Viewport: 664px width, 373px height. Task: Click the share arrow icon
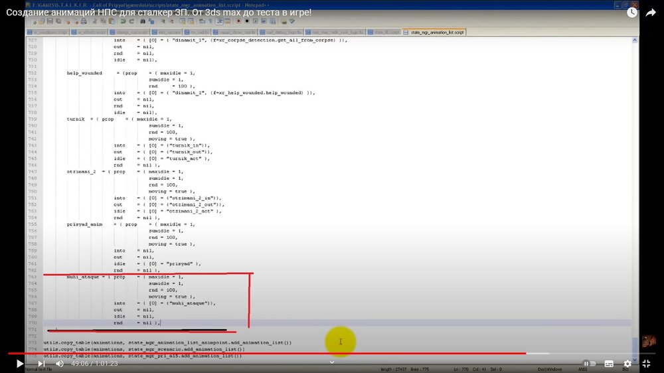click(651, 13)
